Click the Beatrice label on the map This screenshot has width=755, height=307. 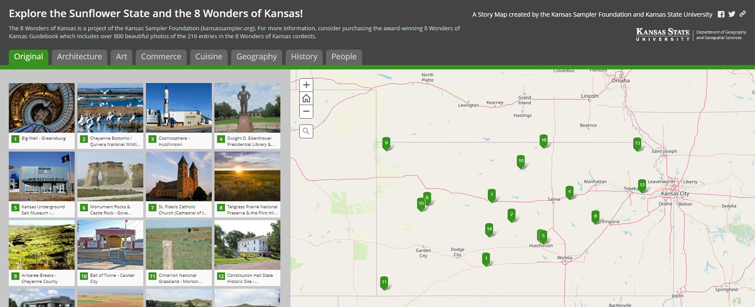click(x=588, y=125)
